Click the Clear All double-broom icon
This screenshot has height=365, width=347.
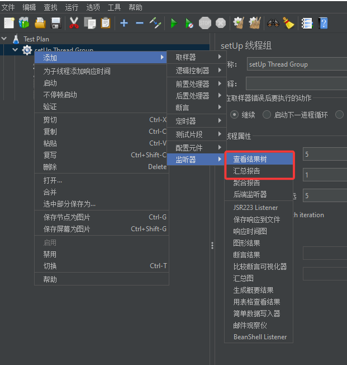pos(255,23)
